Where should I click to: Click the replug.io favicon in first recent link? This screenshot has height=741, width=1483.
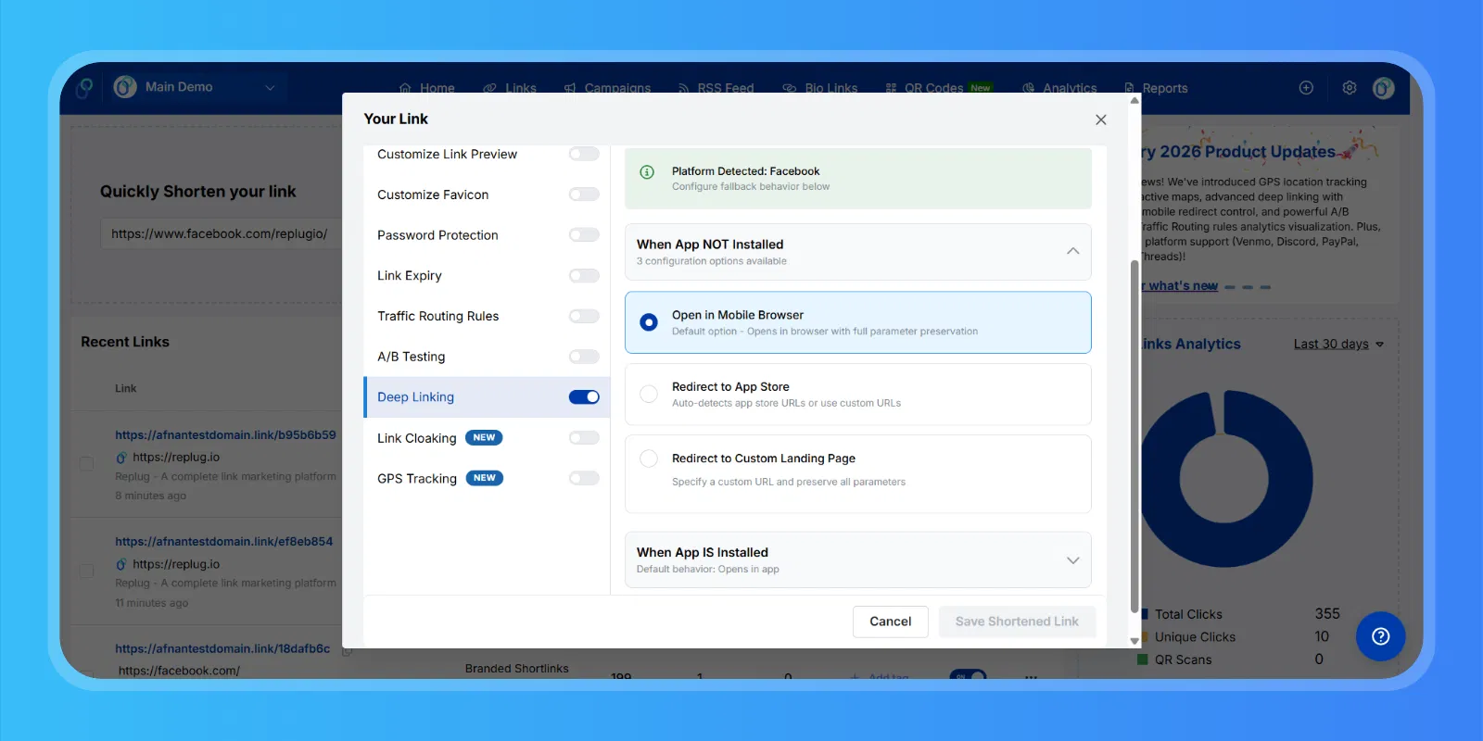(x=121, y=458)
